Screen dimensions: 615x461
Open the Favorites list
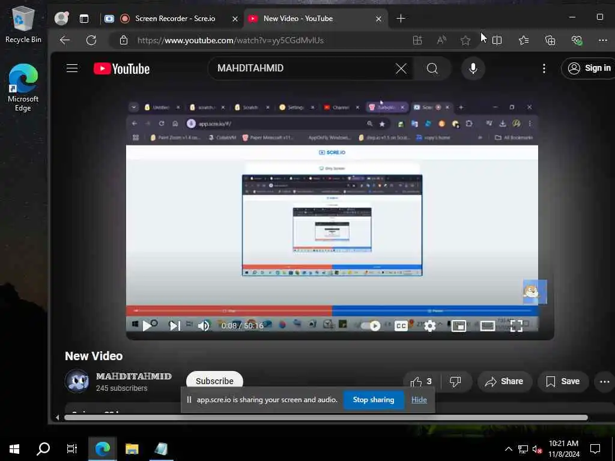coord(524,40)
